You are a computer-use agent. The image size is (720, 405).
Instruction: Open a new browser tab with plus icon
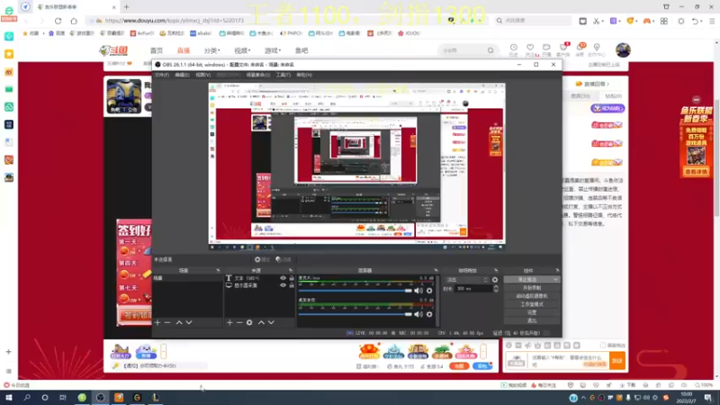point(127,7)
